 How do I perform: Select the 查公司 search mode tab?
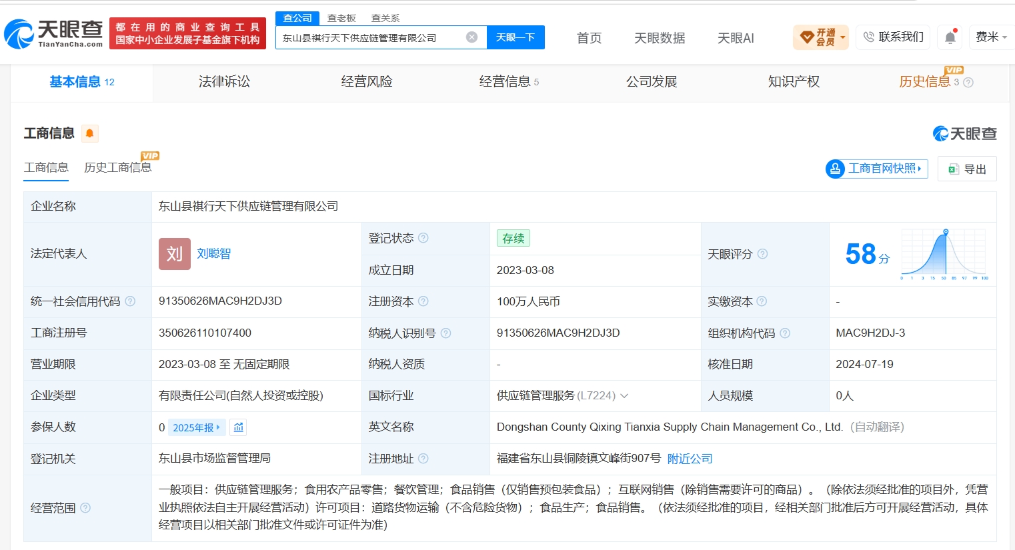tap(297, 18)
